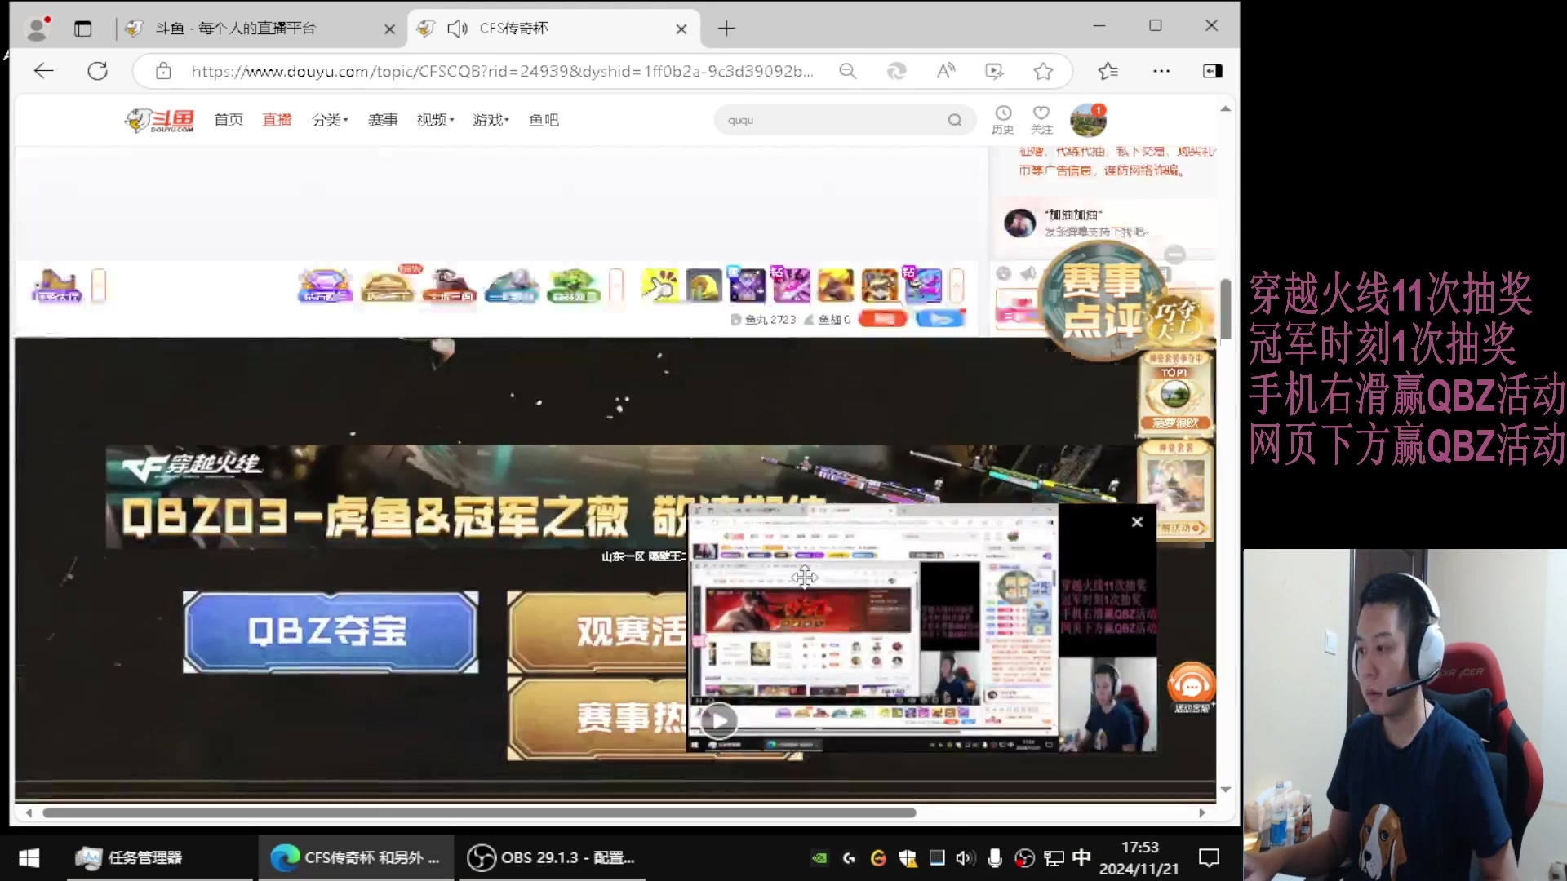
Task: Open the 直播 menu item
Action: [277, 120]
